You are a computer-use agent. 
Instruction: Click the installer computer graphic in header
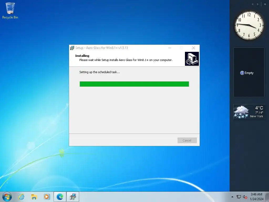pyautogui.click(x=192, y=59)
